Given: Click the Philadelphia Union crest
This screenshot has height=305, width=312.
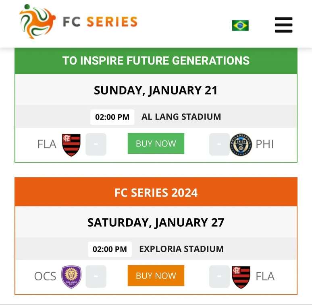Looking at the screenshot, I should [241, 145].
